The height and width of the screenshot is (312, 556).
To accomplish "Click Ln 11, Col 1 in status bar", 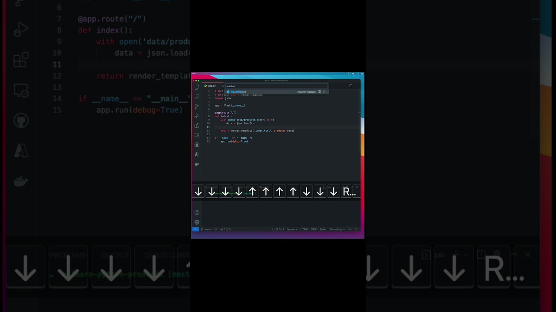I will point(278,229).
